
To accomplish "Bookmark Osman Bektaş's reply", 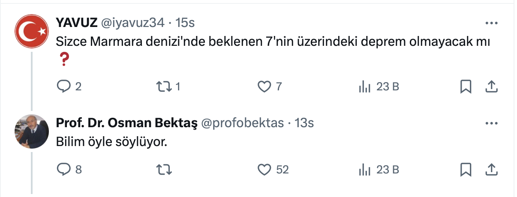I will click(466, 170).
